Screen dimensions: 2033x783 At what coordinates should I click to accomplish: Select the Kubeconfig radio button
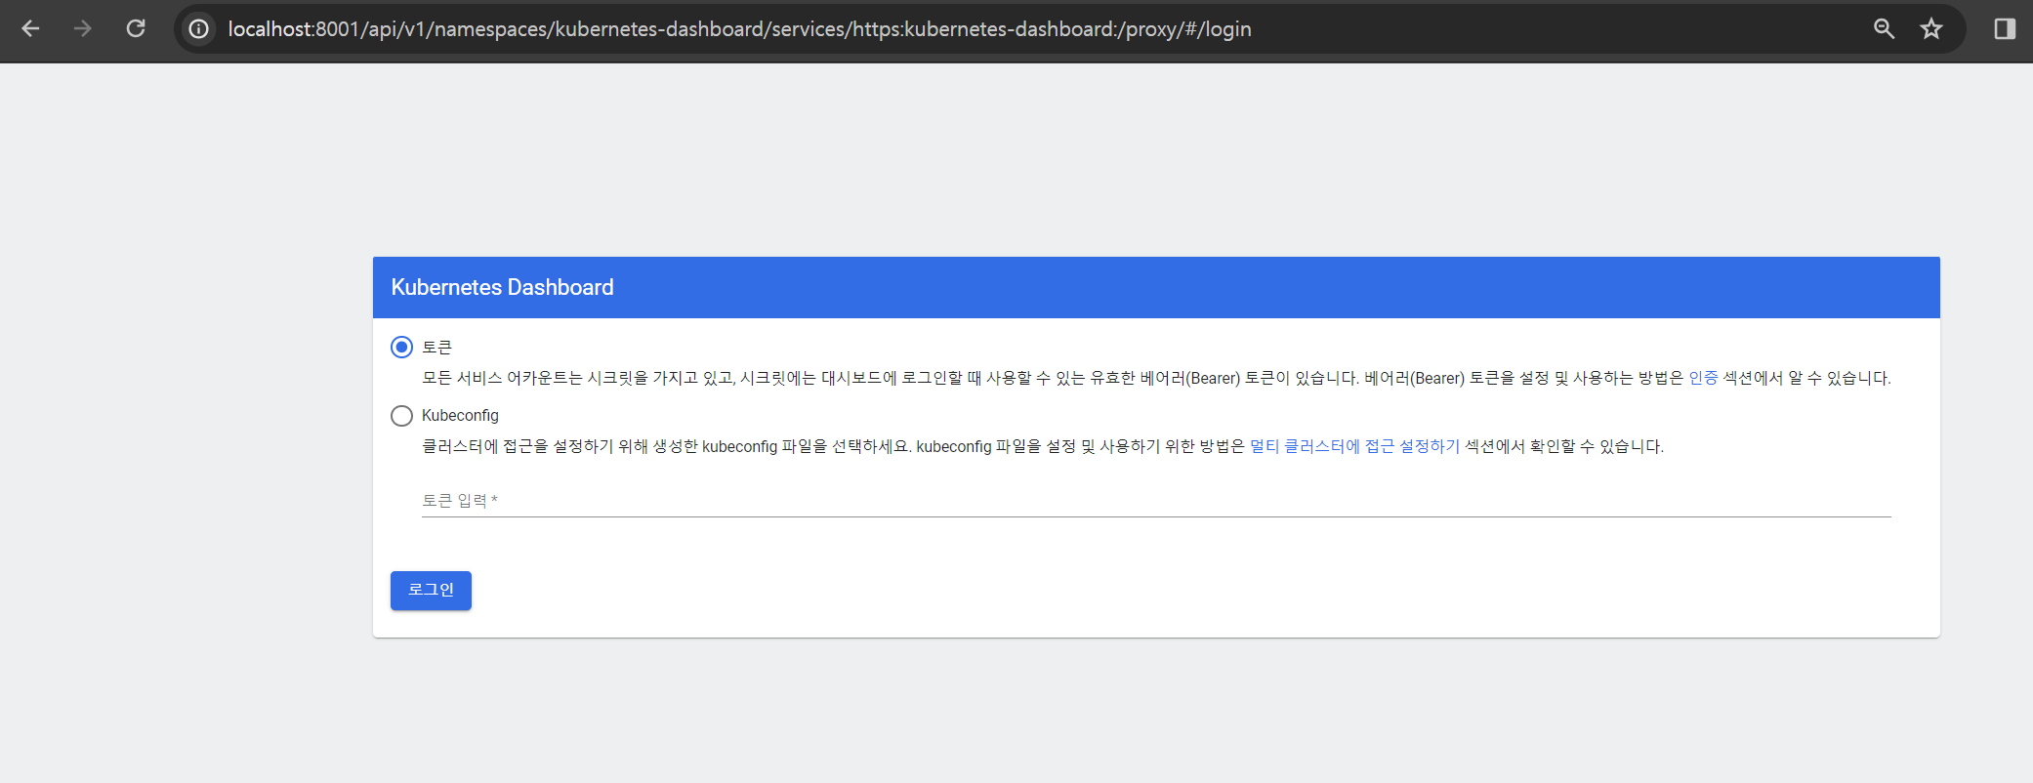pyautogui.click(x=401, y=416)
